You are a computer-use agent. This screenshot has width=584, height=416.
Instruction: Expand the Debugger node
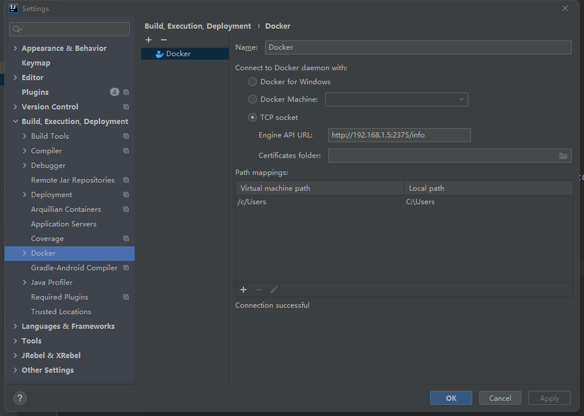(x=25, y=166)
